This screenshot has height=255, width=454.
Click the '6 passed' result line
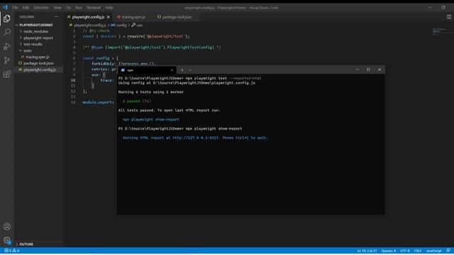pos(136,101)
